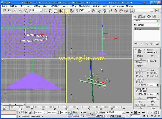Enable the Reorient checkbox
Viewport: 162px width, 119px height.
coord(148,61)
